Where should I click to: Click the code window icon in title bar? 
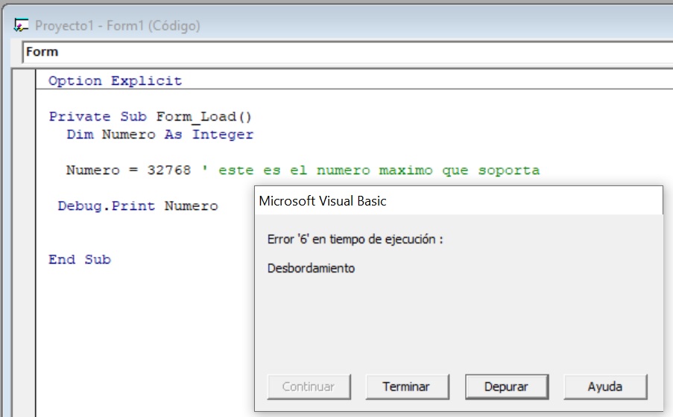tap(21, 26)
